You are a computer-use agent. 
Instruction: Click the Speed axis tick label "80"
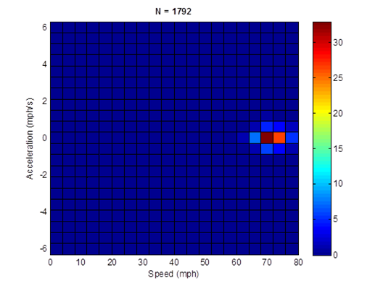point(298,262)
